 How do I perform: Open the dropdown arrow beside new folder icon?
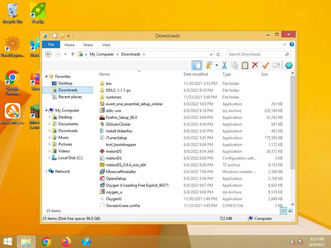pyautogui.click(x=217, y=65)
